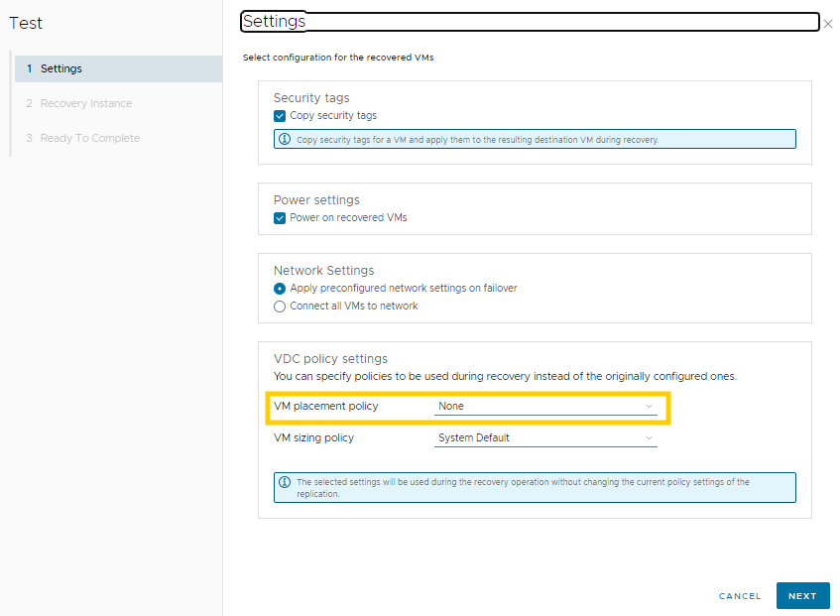Choose Connect all VMs to network option

click(x=280, y=307)
